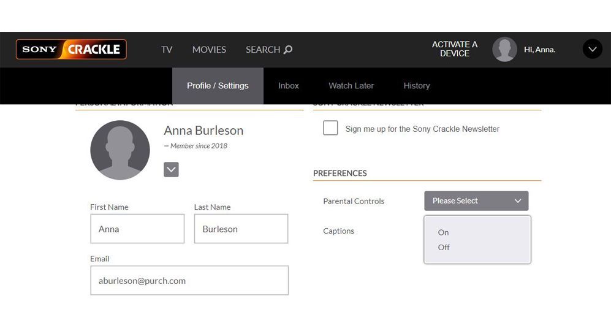The width and height of the screenshot is (611, 333).
Task: Choose Off in the dropdown list
Action: tap(444, 247)
